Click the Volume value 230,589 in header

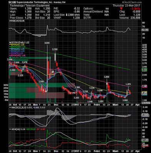pos(136,18)
